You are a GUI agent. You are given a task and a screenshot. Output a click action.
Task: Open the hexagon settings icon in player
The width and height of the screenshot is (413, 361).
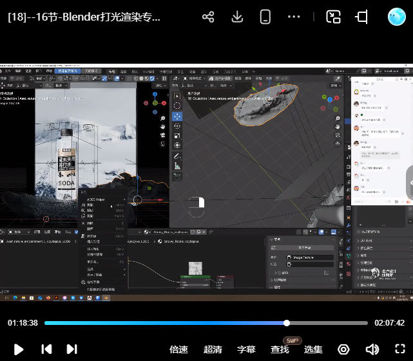344,349
